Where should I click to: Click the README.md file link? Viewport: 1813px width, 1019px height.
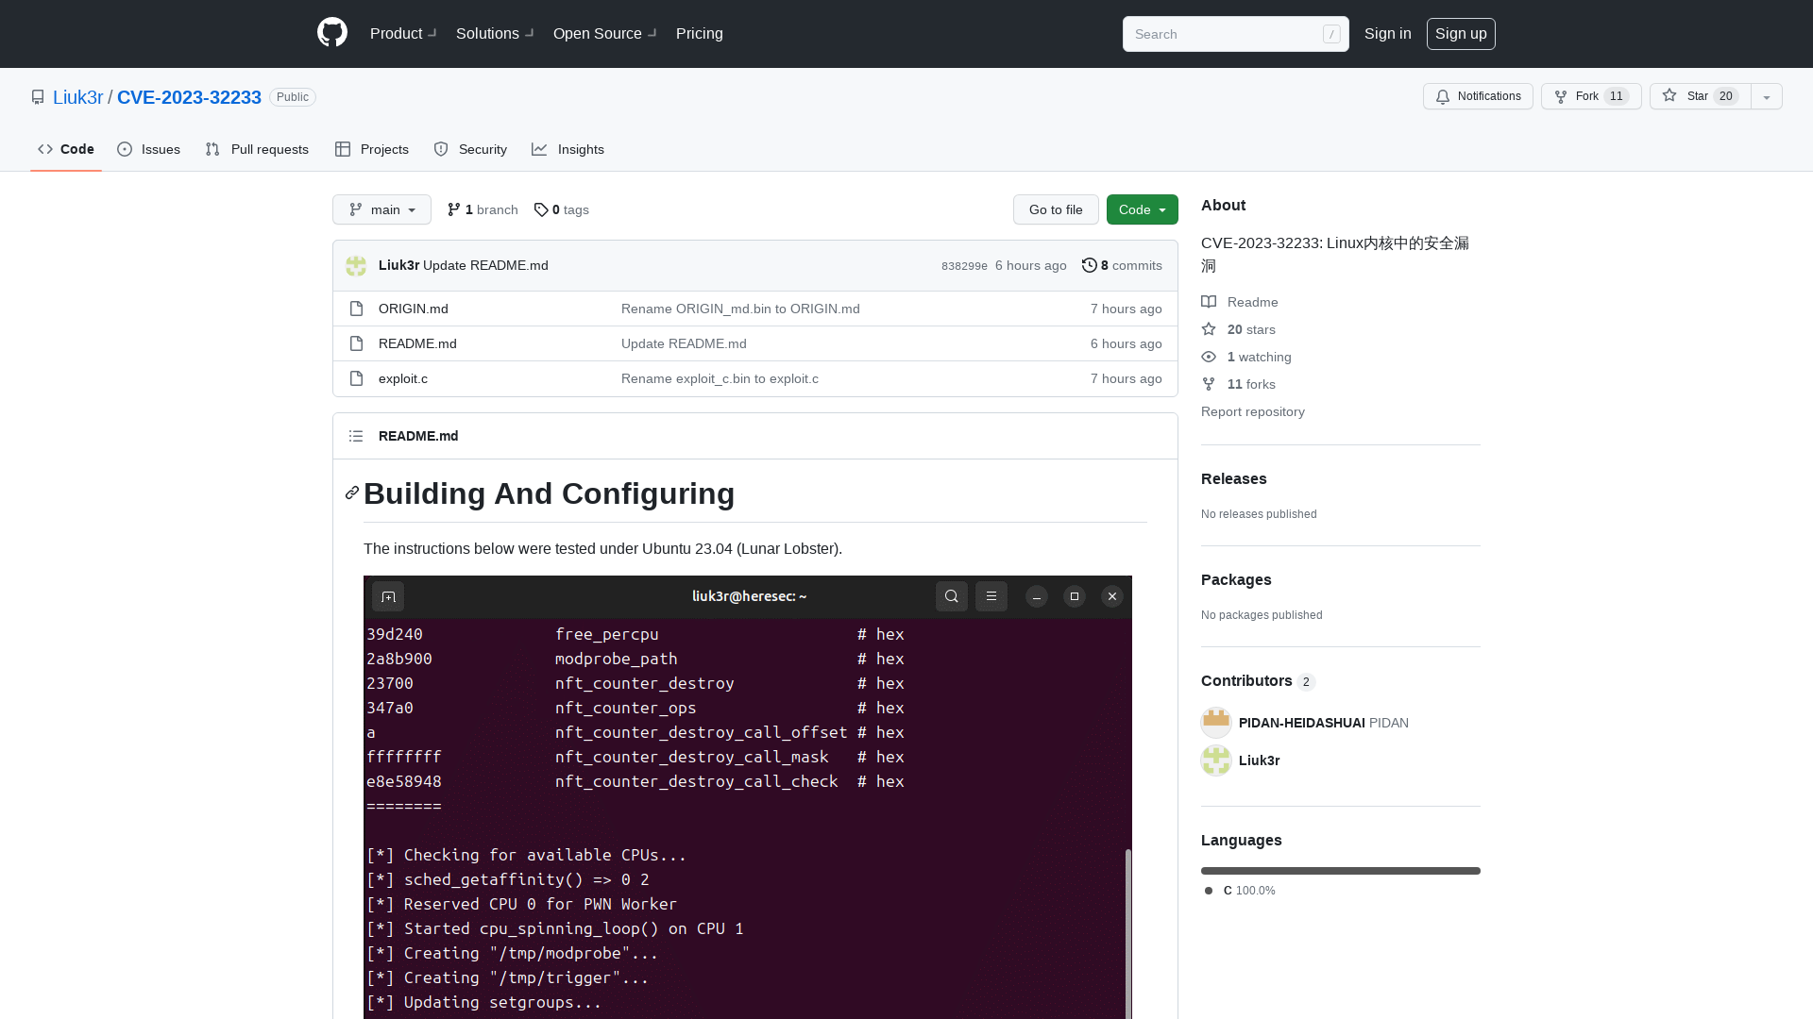coord(417,342)
